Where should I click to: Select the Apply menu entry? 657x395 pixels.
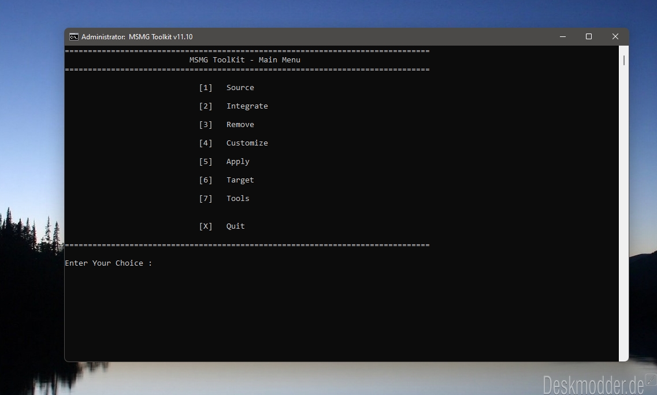238,162
